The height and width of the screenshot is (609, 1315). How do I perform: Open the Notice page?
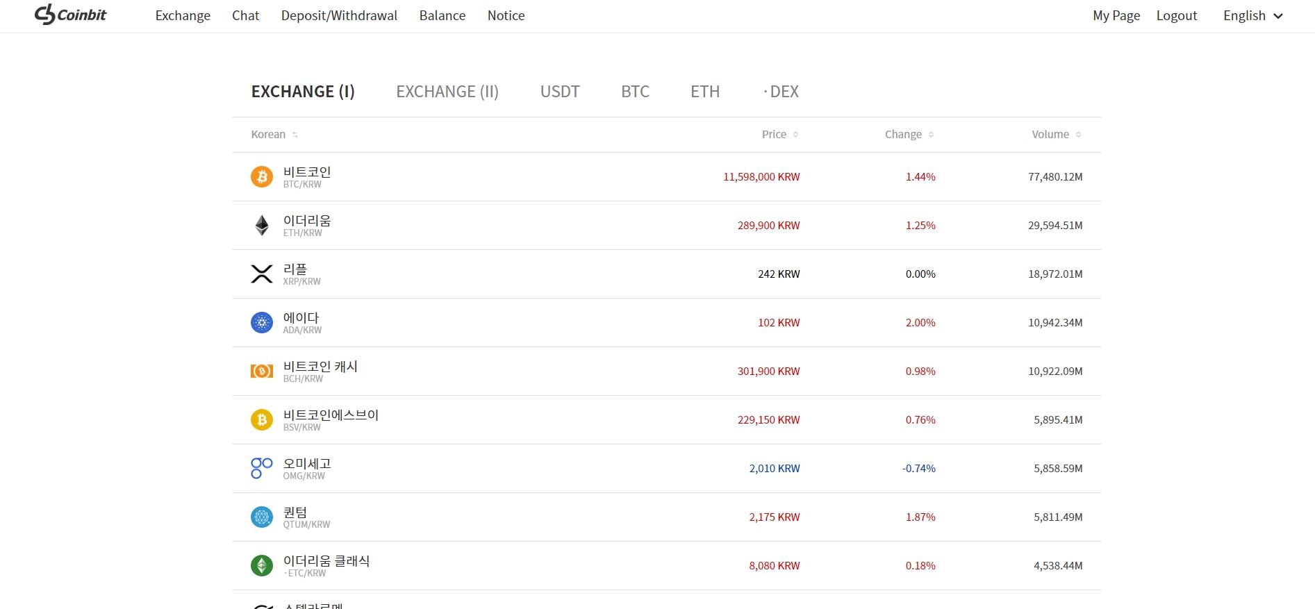pos(506,15)
